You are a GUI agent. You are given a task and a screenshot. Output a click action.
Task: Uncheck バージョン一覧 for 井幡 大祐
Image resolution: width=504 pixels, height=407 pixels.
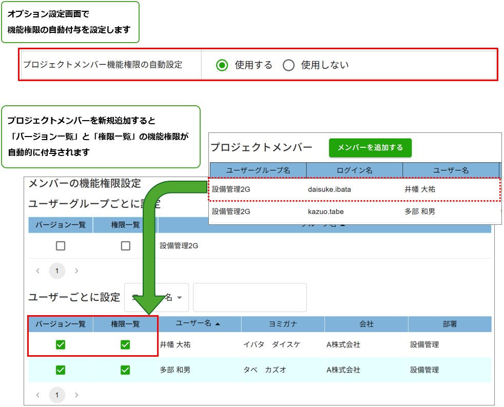[x=61, y=345]
